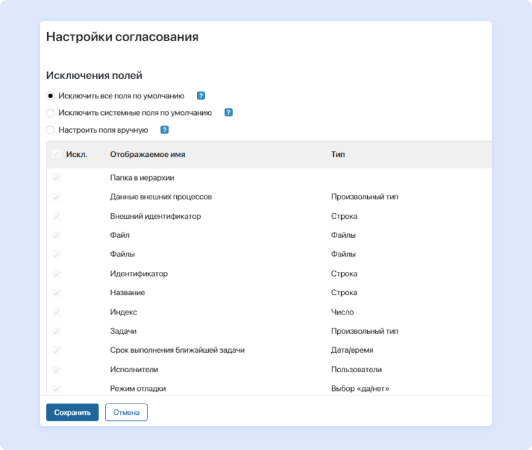
Task: Click the "Отмена" button
Action: click(x=126, y=412)
